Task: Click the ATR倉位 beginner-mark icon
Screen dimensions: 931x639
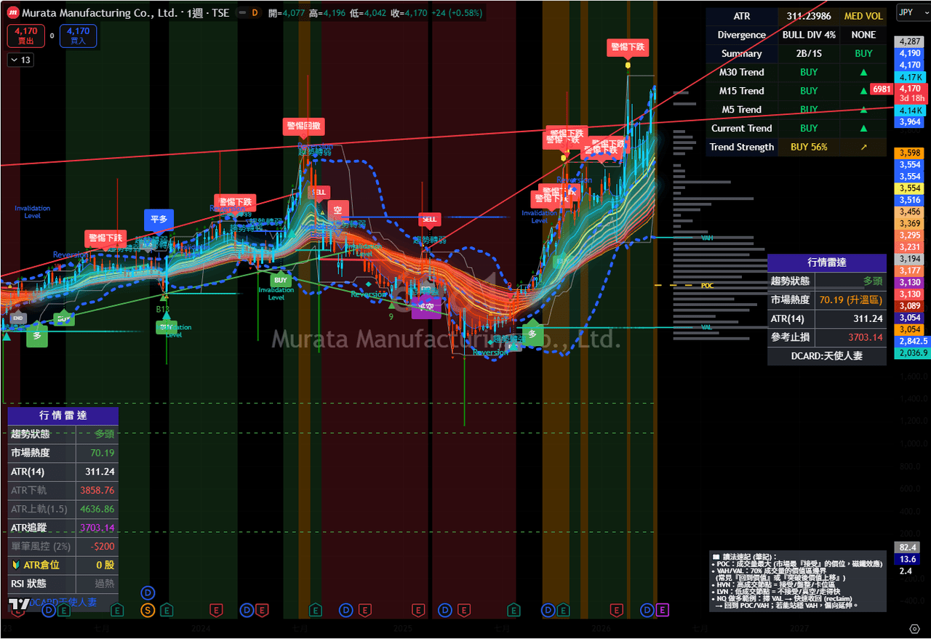Action: point(16,565)
